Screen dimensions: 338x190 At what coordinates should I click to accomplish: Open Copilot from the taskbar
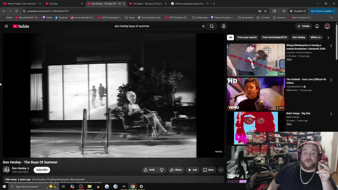(72, 187)
